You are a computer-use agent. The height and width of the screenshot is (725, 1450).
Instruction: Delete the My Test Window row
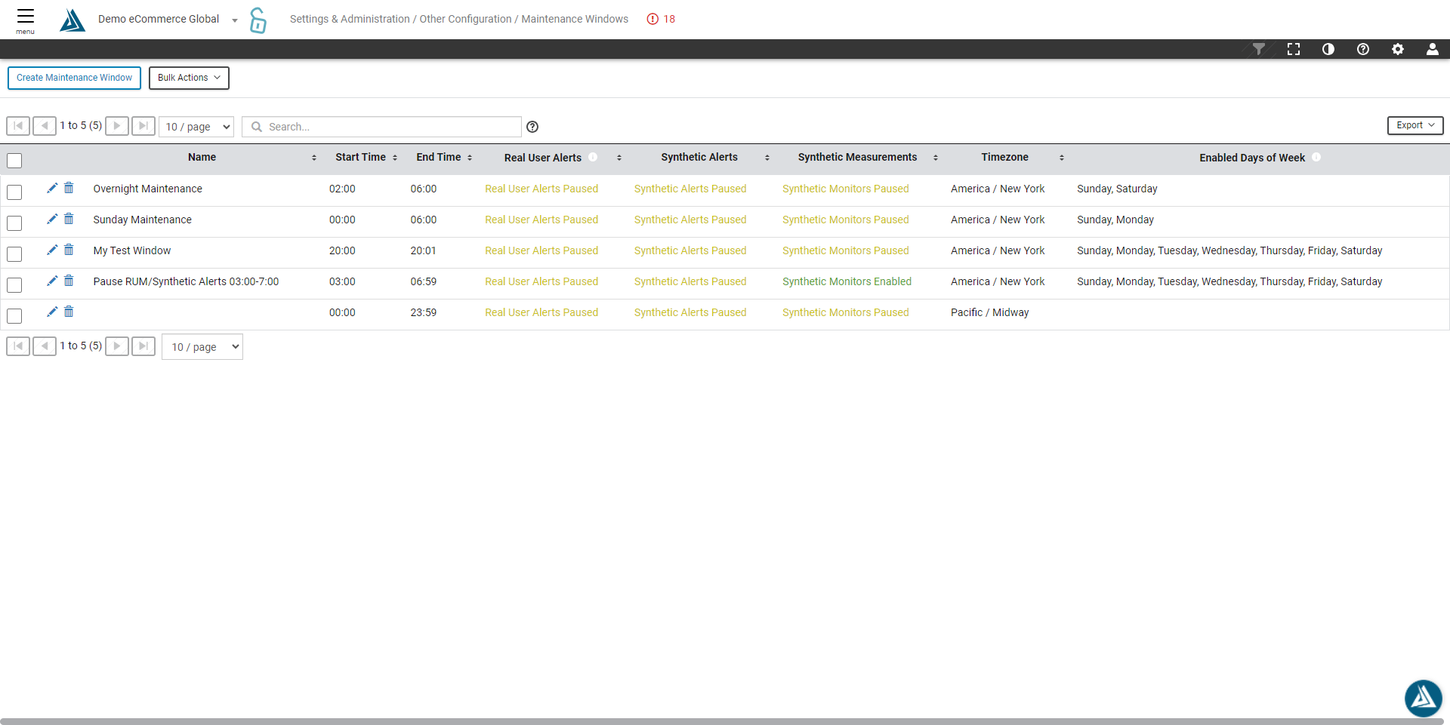(69, 250)
